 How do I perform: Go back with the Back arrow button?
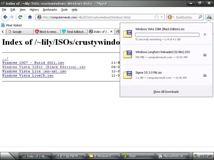pos(5,17)
